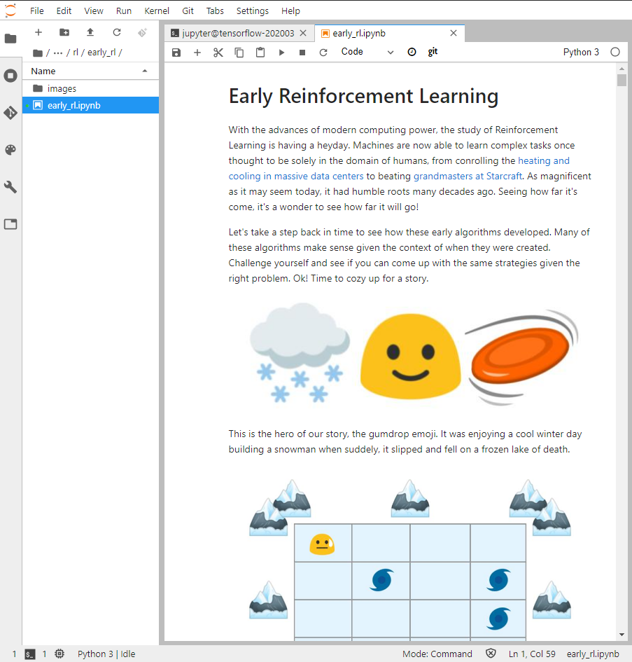Click the notebook trust shield icon

pos(491,654)
